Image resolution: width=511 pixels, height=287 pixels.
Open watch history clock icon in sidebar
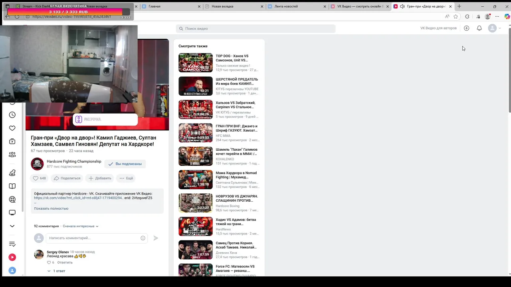(x=12, y=115)
